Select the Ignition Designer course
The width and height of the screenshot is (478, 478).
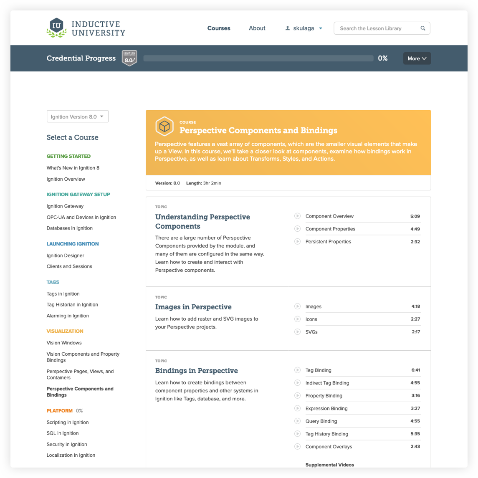pos(65,255)
